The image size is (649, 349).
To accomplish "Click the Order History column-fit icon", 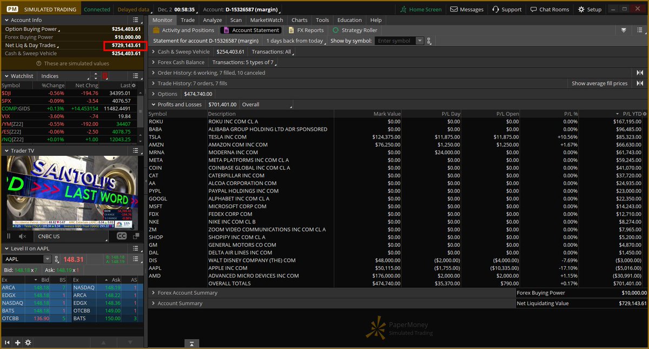I will coord(640,73).
